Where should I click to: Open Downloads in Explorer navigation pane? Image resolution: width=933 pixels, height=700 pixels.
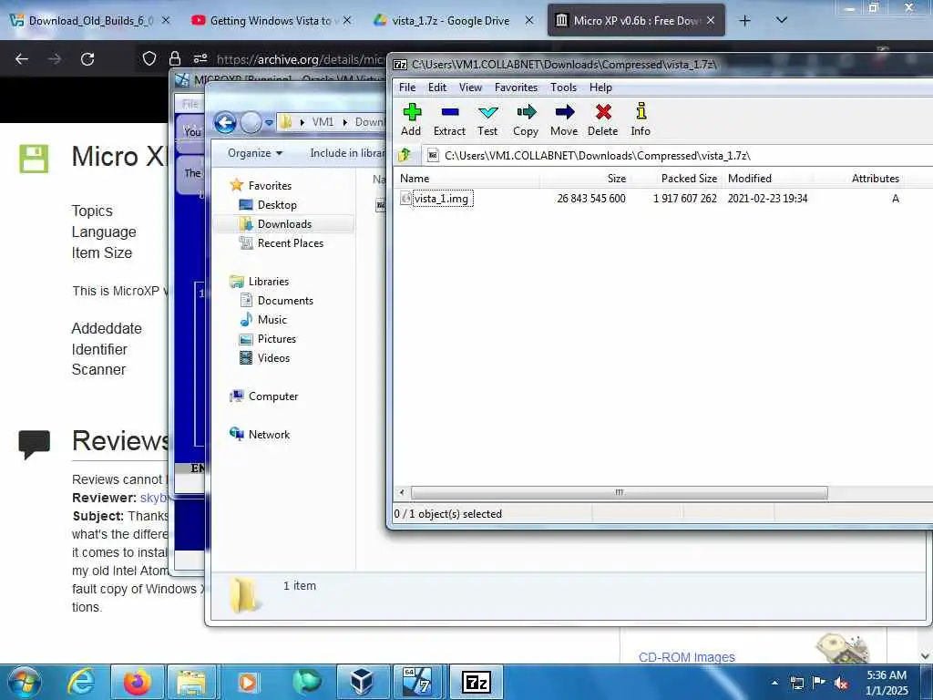[284, 224]
